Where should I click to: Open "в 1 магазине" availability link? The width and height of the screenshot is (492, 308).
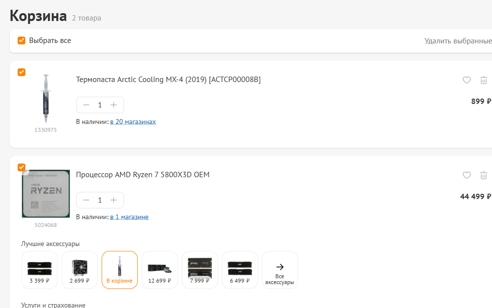(129, 217)
